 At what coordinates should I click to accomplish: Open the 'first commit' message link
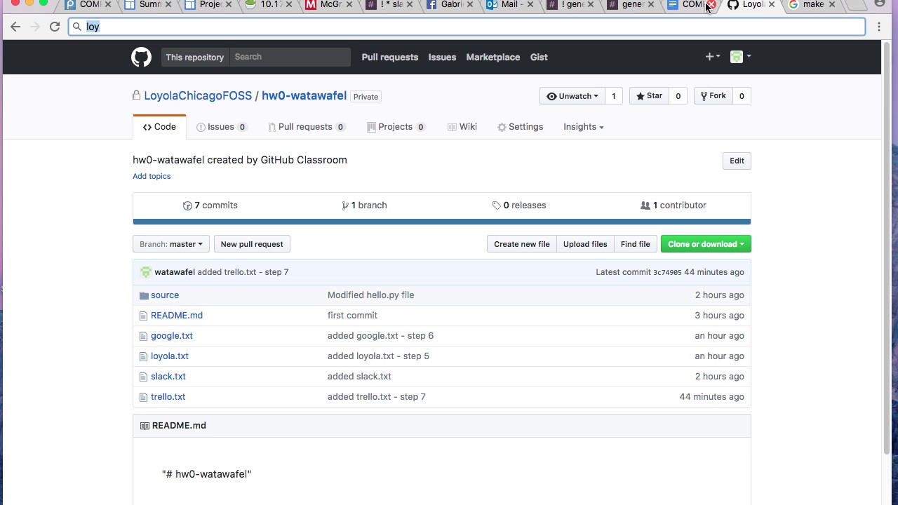(352, 316)
